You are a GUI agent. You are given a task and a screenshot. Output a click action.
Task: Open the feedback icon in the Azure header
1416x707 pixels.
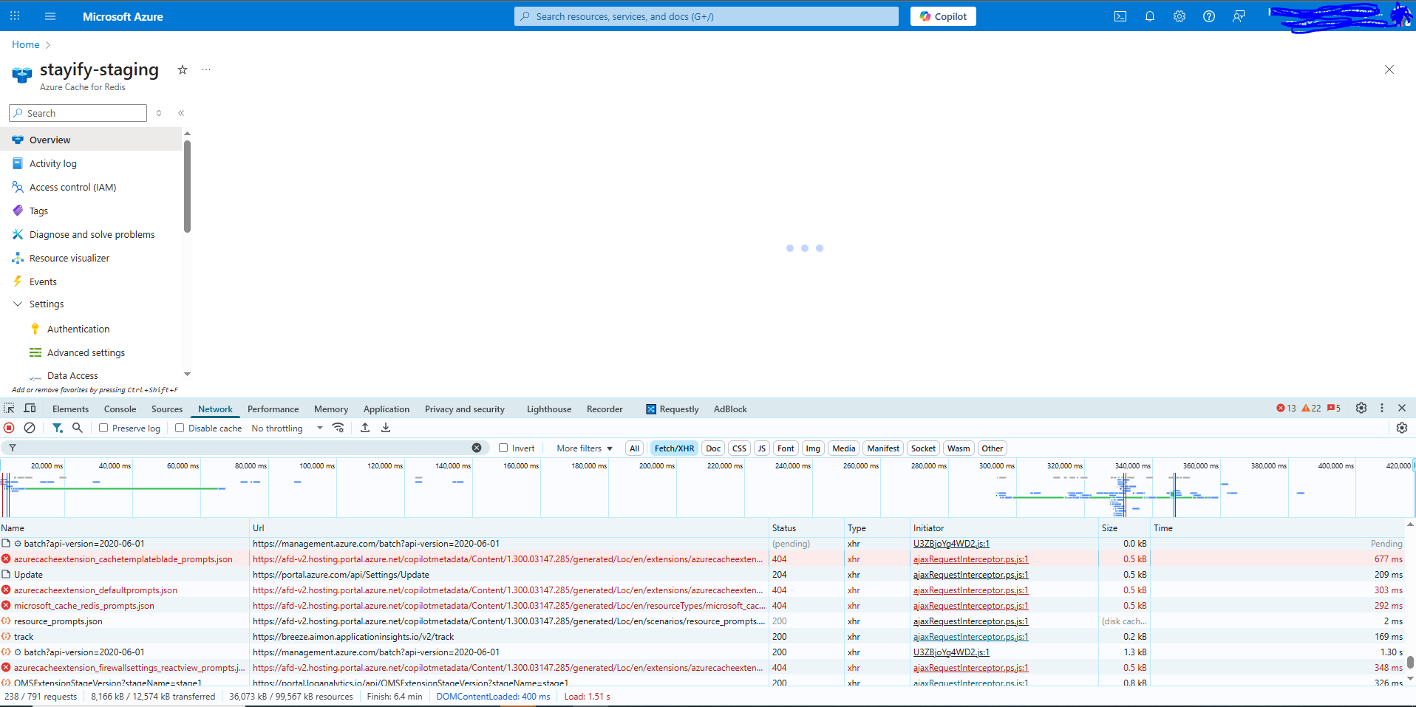point(1239,16)
